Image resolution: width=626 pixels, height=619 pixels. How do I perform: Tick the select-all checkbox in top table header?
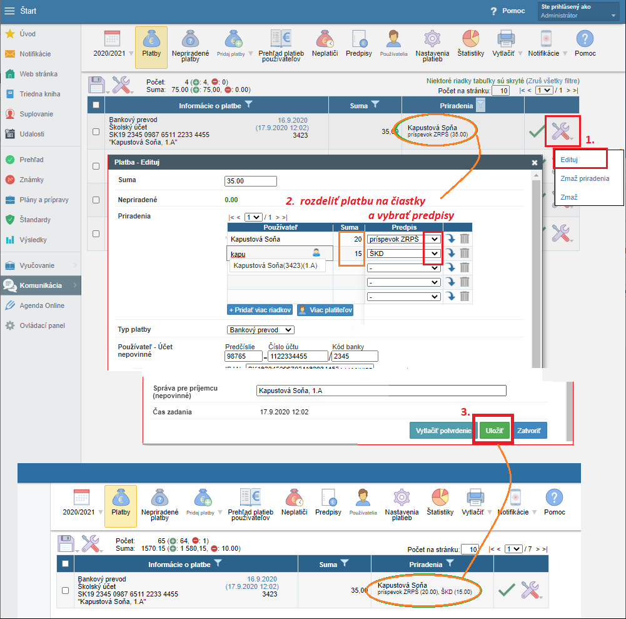pos(96,105)
